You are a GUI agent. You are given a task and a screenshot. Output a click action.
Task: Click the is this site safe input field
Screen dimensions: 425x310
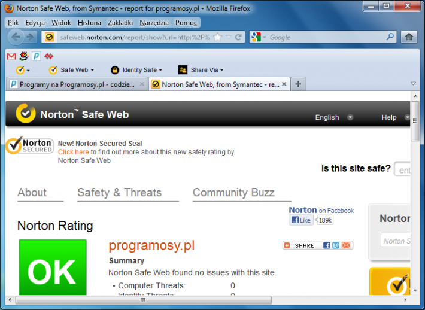click(x=402, y=169)
